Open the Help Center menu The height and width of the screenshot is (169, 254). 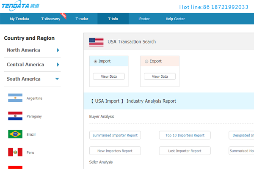175,19
